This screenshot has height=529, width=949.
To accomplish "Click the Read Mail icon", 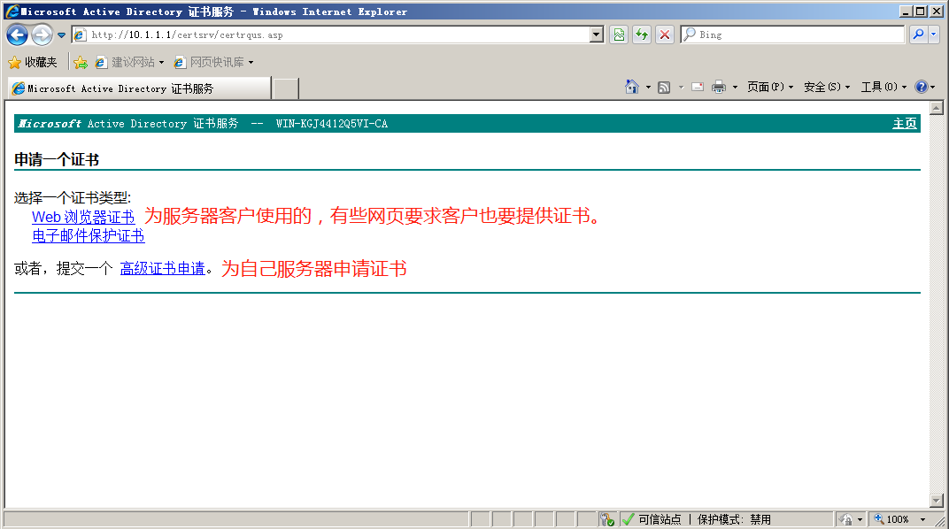I will (x=698, y=87).
